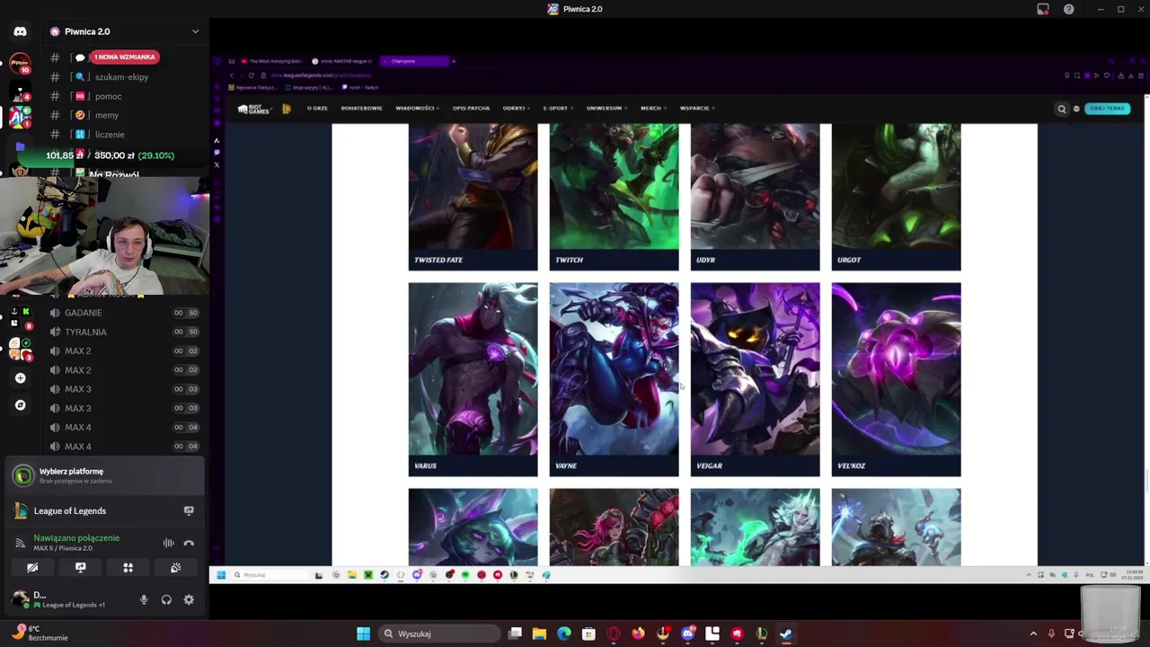Open E-SPORT nav link
Screen dimensions: 1150x647
coord(557,108)
